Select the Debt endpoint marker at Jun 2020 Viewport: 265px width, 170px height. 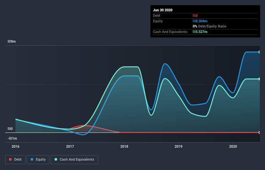tap(260, 133)
